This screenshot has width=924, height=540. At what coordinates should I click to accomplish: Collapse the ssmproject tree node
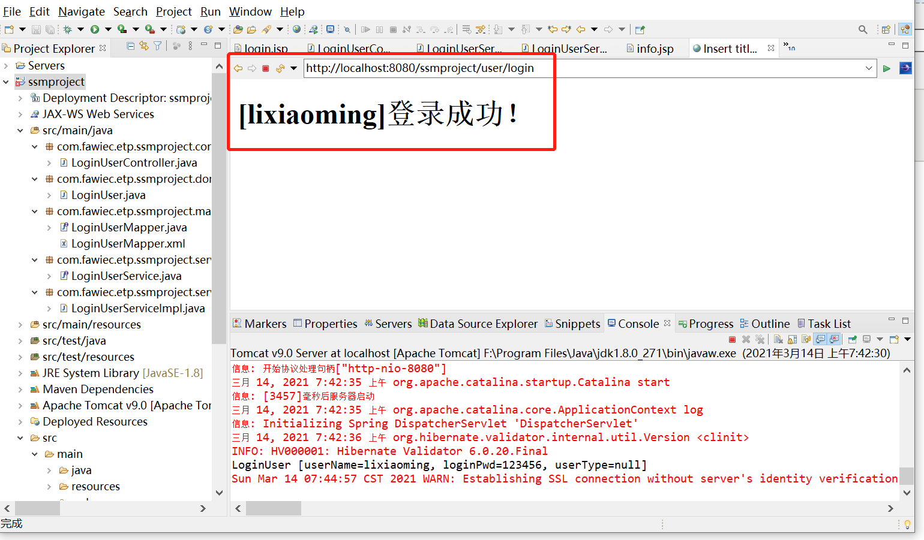pos(6,82)
